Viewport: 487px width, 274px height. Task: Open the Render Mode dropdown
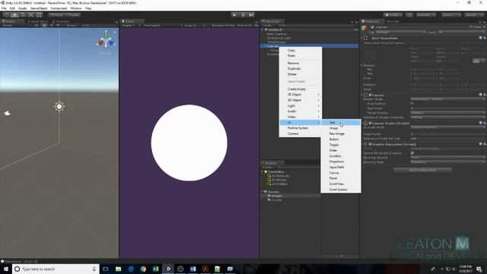[447, 99]
